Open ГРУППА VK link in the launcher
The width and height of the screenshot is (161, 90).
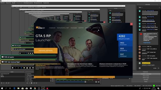tap(96, 28)
